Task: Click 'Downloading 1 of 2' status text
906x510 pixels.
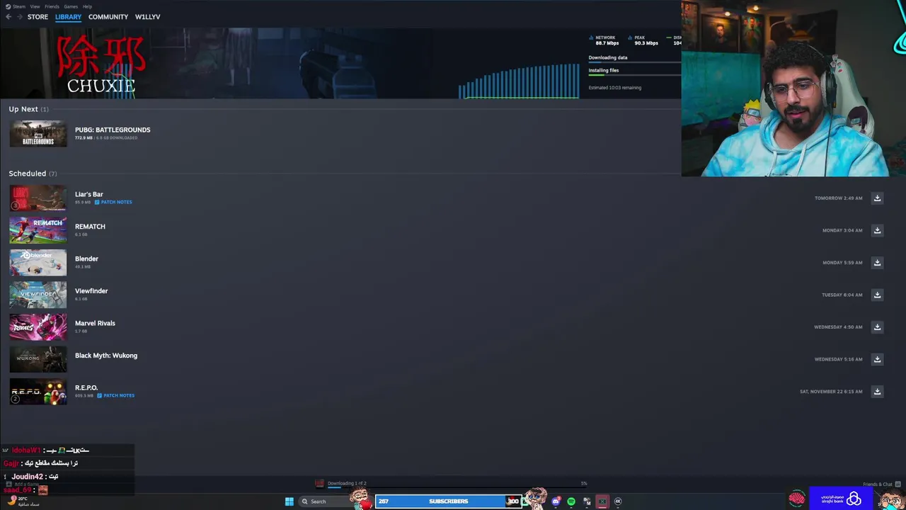Action: (x=347, y=483)
